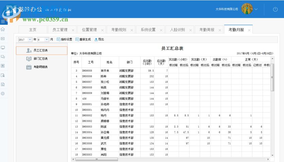Expand the user account dropdown arrow
The width and height of the screenshot is (284, 162).
click(256, 9)
